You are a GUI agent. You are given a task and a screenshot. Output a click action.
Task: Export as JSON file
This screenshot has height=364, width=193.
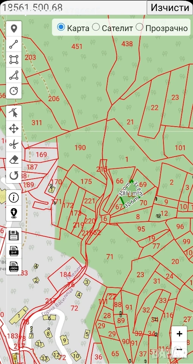14,267
